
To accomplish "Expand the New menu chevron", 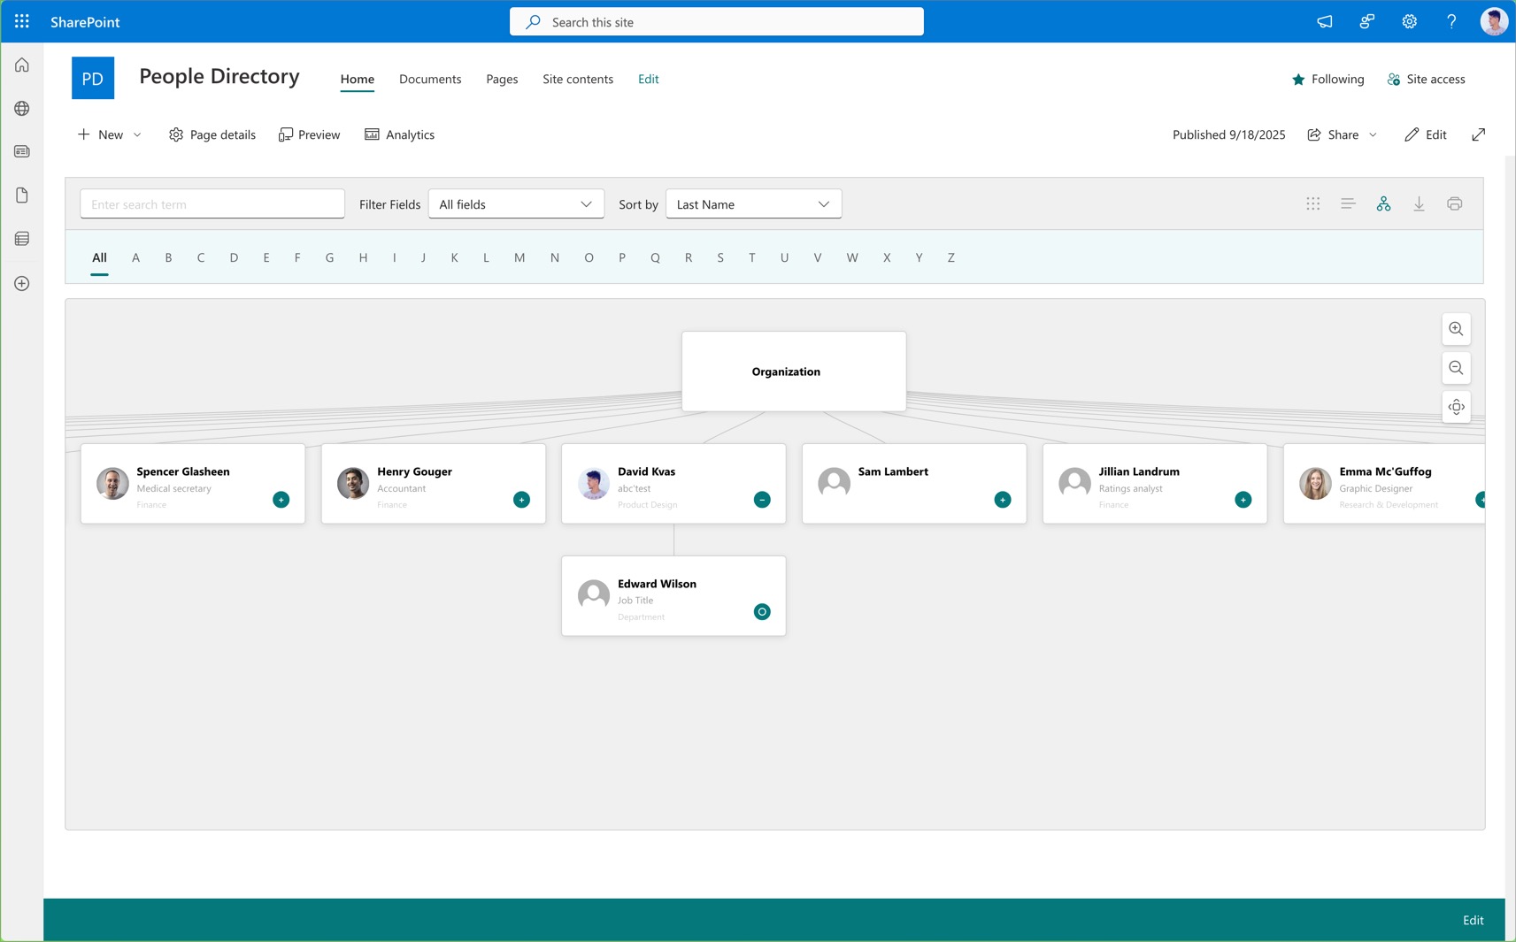I will click(137, 135).
